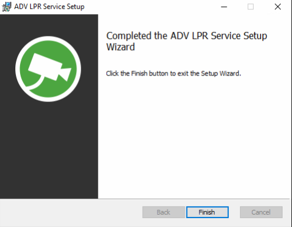This screenshot has width=292, height=227.
Task: Click the disabled Cancel button
Action: (x=261, y=212)
